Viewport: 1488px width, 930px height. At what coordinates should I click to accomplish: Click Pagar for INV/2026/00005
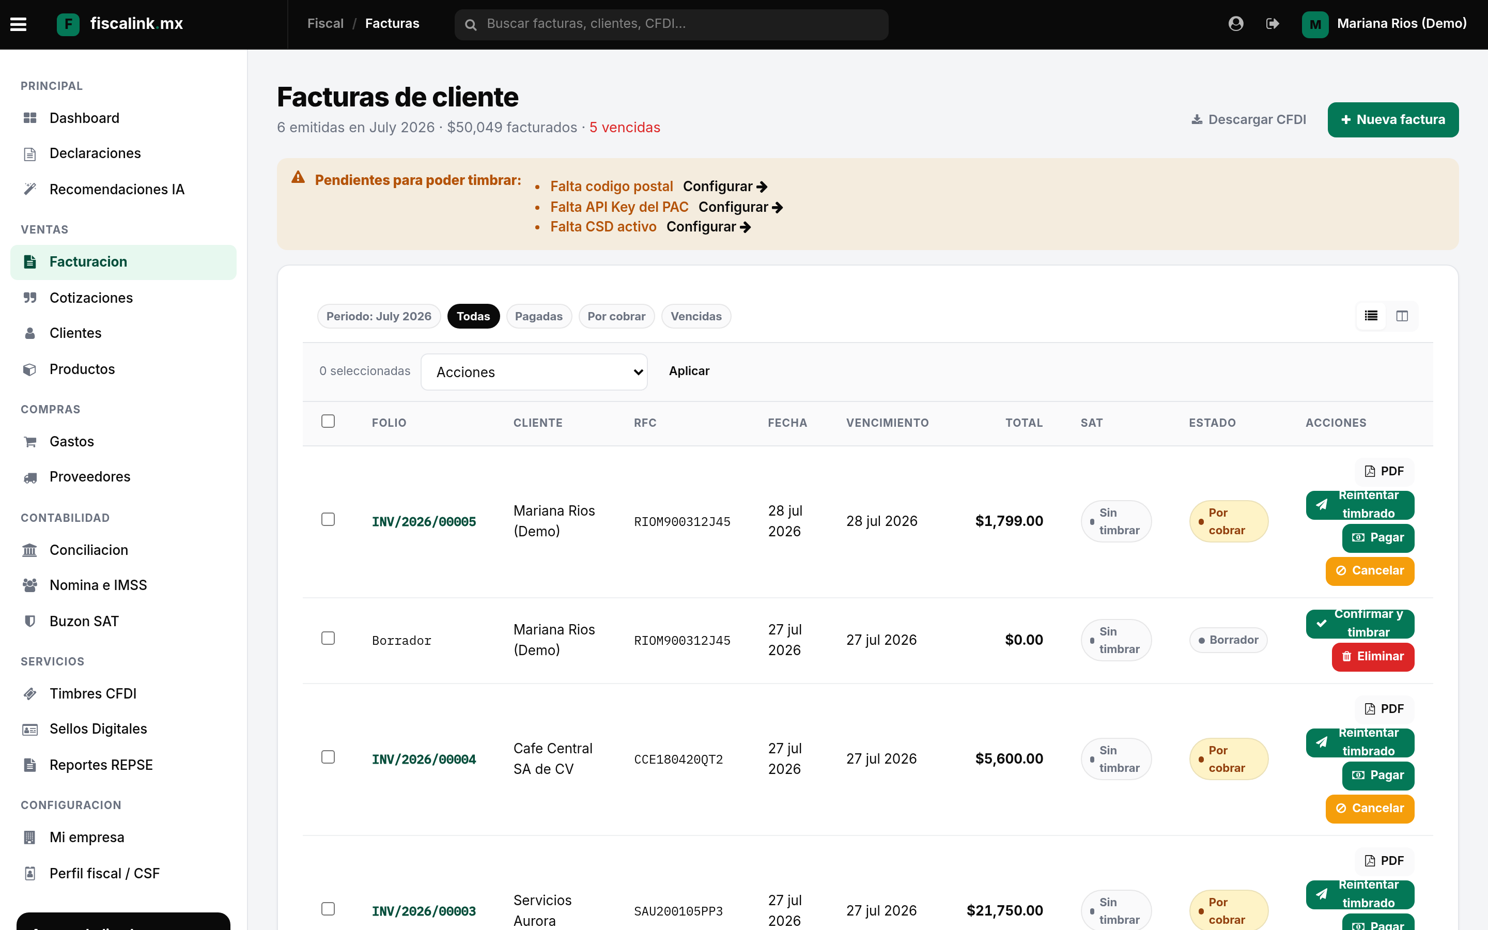1378,537
